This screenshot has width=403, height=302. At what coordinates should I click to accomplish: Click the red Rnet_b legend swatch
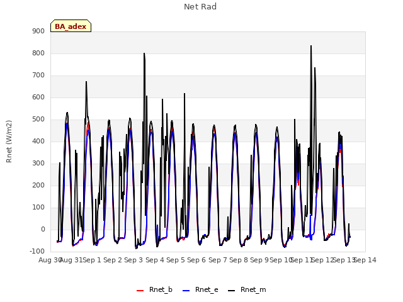point(140,291)
